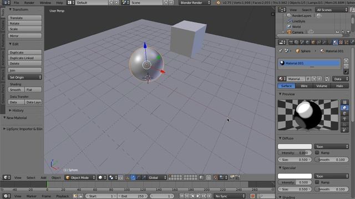Click the Translate button
The height and width of the screenshot is (199, 355).
tap(25, 18)
